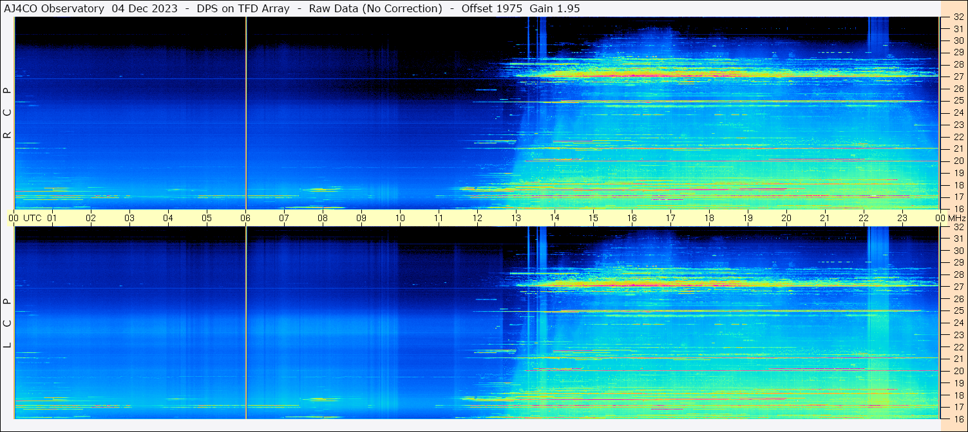Click the 25 MHz label in LCP panel
The image size is (968, 432).
click(x=958, y=311)
